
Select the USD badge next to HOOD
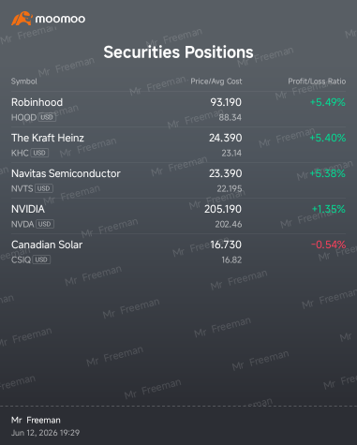(47, 117)
